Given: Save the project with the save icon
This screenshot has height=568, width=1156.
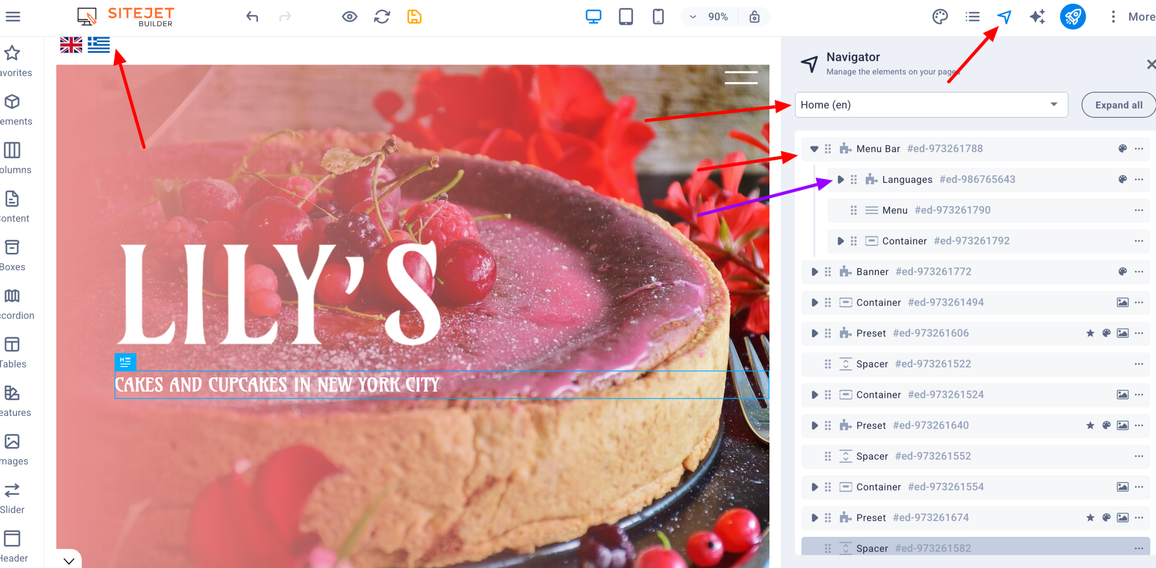Looking at the screenshot, I should [414, 17].
